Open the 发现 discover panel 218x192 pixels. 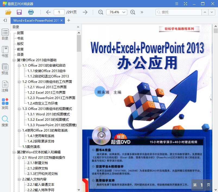[x=5, y=104]
